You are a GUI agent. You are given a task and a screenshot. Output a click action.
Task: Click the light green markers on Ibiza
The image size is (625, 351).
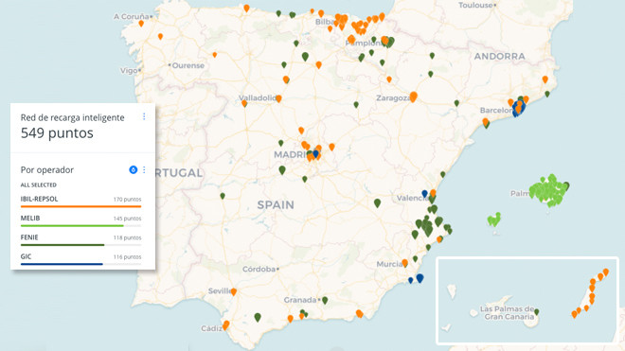point(494,219)
